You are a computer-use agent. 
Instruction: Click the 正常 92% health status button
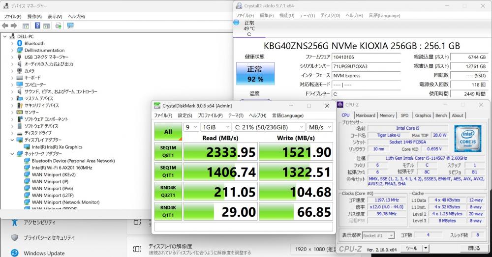point(255,74)
